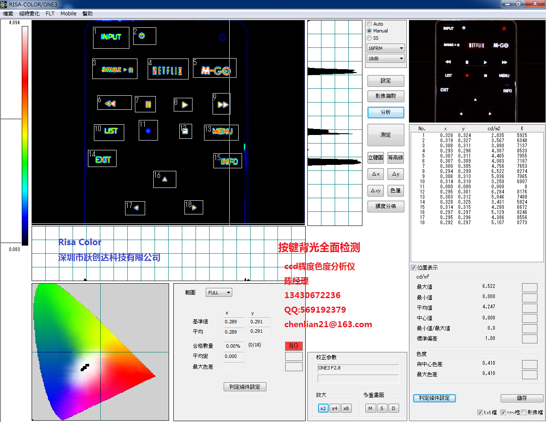The height and width of the screenshot is (422, 546).
Task: Click the red NG judgment indicator
Action: coord(294,346)
